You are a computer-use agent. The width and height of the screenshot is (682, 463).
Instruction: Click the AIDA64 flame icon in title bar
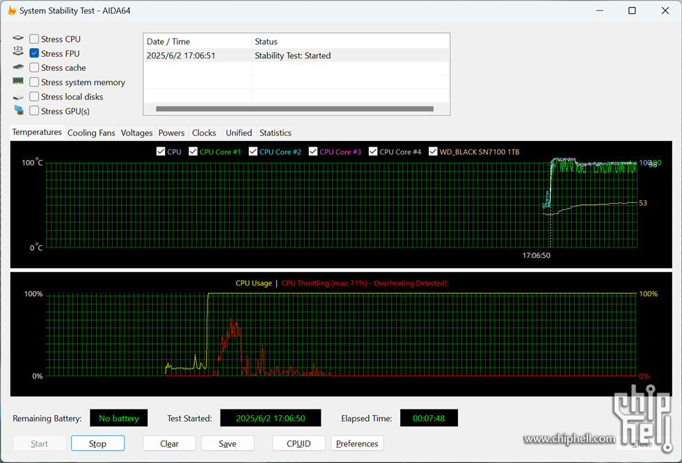pyautogui.click(x=12, y=10)
